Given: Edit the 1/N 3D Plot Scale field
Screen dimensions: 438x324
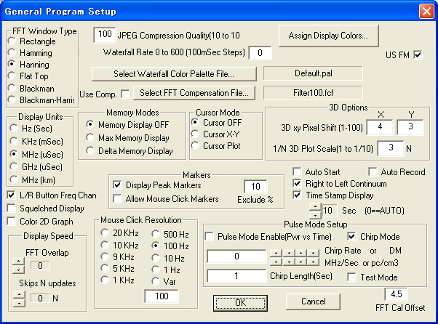Looking at the screenshot, I should click(x=391, y=147).
